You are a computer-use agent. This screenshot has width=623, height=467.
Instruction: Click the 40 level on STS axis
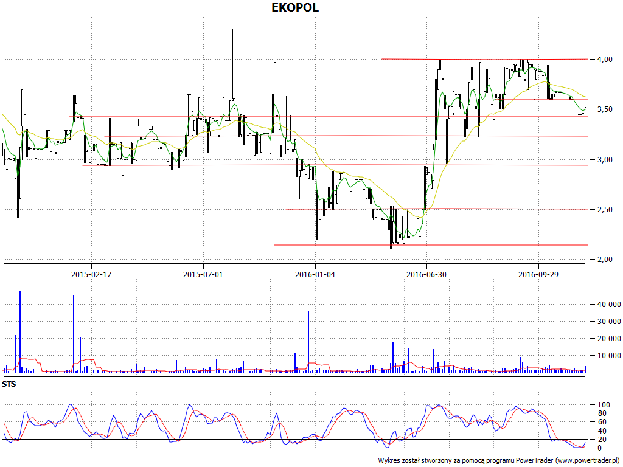[x=602, y=431]
